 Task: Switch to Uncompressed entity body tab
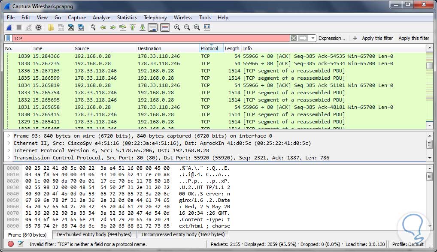click(x=183, y=234)
